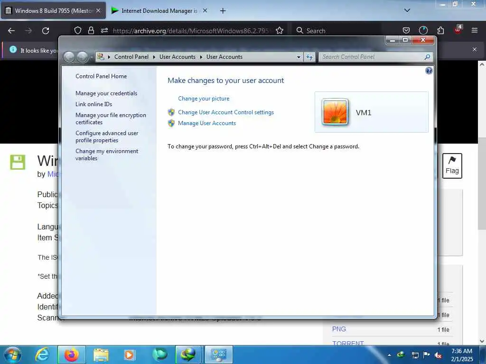Click the Control Panel refresh button
Image resolution: width=486 pixels, height=364 pixels.
309,57
